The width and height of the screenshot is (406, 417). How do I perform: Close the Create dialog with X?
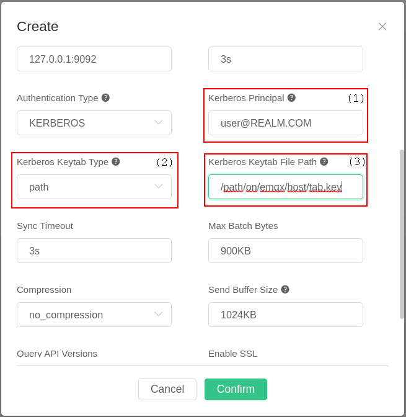click(382, 26)
